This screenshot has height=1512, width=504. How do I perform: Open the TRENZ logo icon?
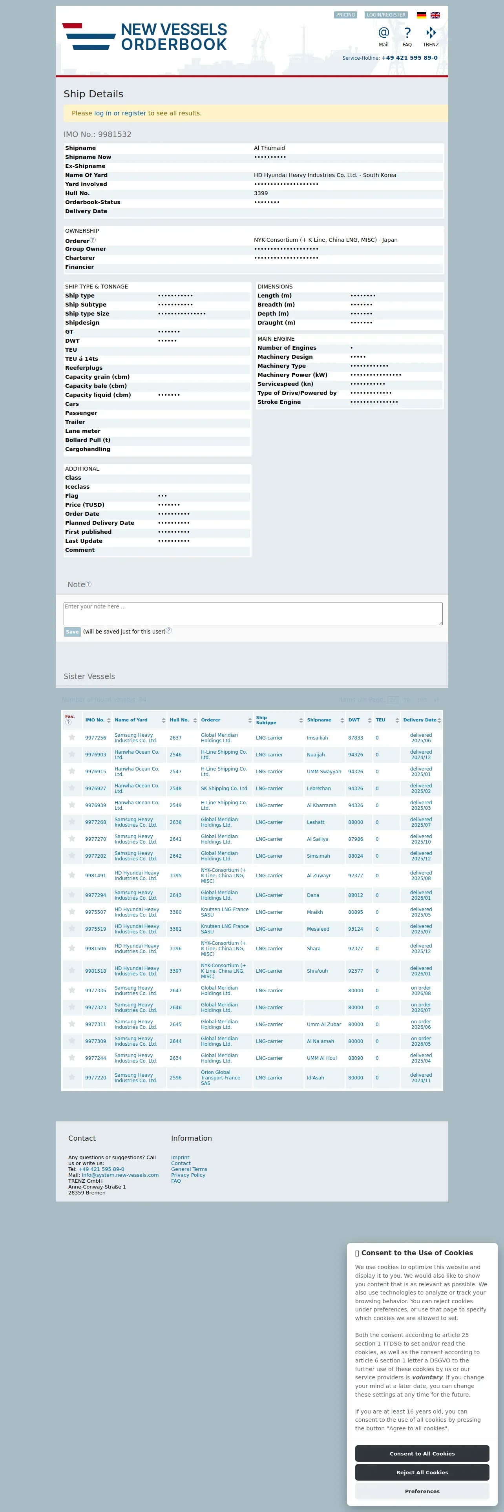tap(431, 33)
